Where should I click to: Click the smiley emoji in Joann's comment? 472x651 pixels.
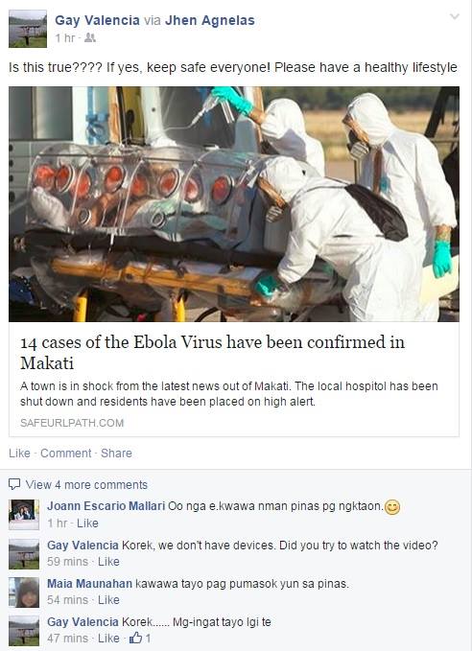pos(392,507)
